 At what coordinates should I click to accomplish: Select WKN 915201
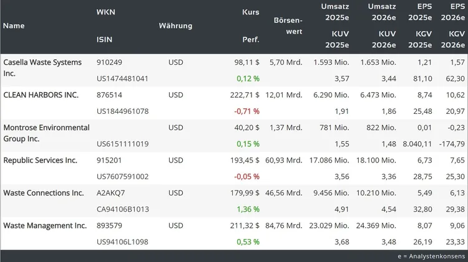coord(109,160)
